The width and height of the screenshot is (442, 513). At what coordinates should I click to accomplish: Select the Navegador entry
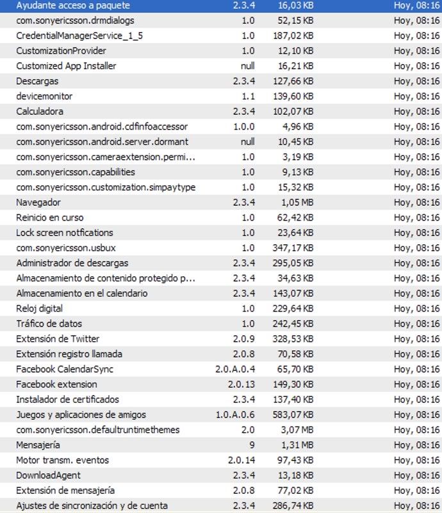click(x=221, y=203)
